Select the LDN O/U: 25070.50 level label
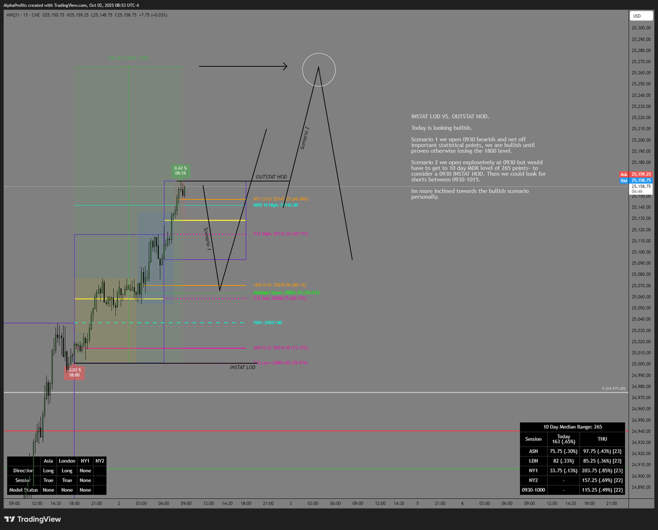 click(x=280, y=285)
